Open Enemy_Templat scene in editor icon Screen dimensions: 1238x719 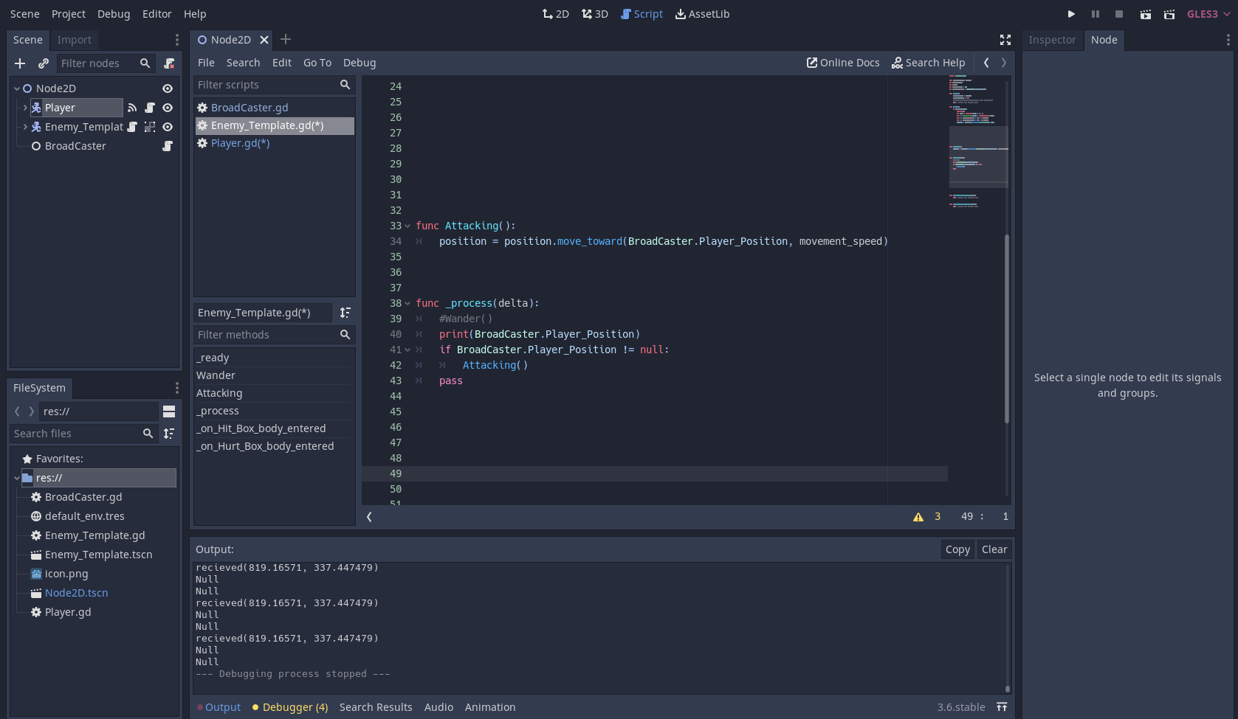click(x=150, y=127)
